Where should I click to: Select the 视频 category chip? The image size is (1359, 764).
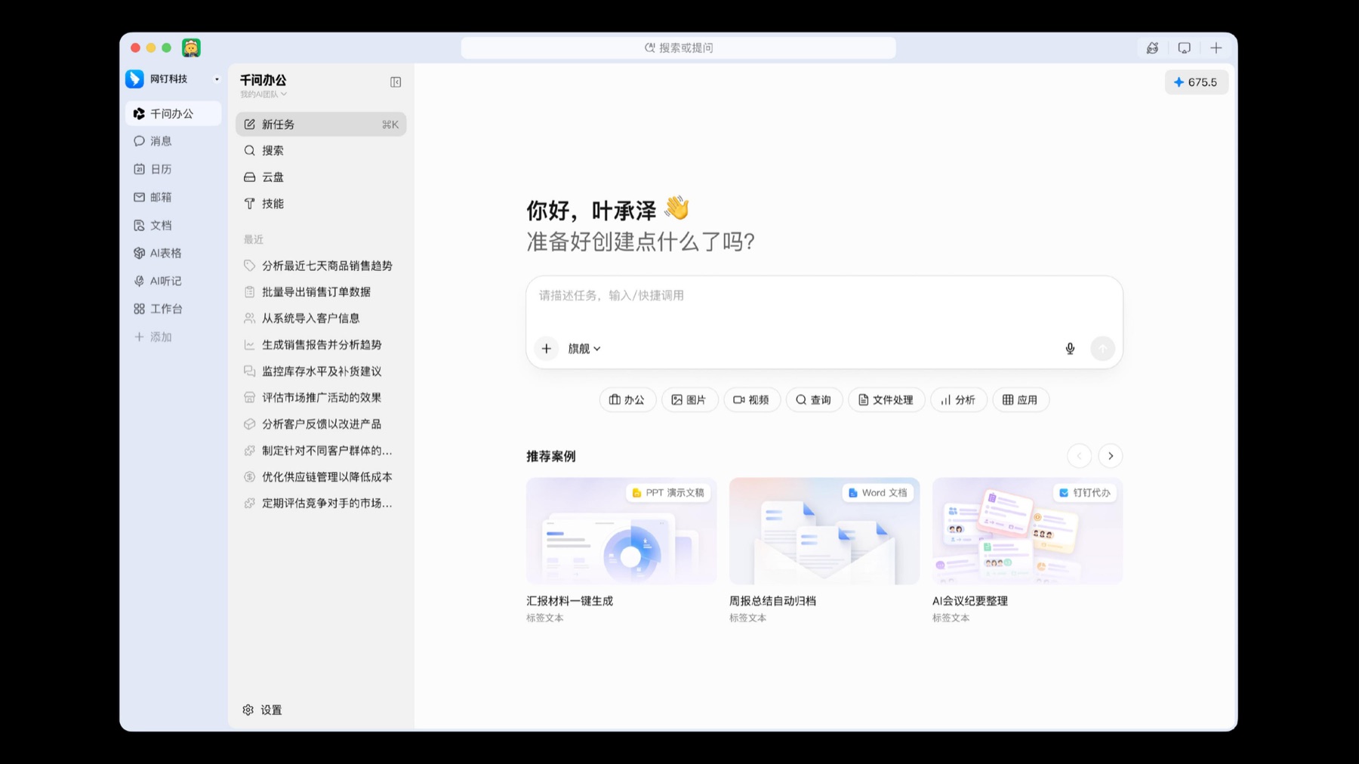tap(752, 400)
